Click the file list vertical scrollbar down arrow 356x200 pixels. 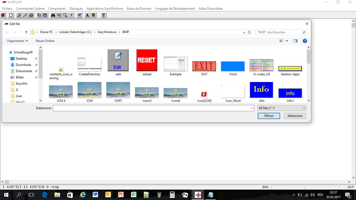(309, 101)
